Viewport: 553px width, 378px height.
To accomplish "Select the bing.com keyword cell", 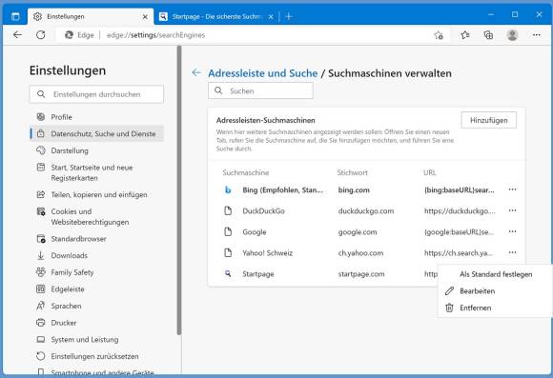I will point(354,190).
